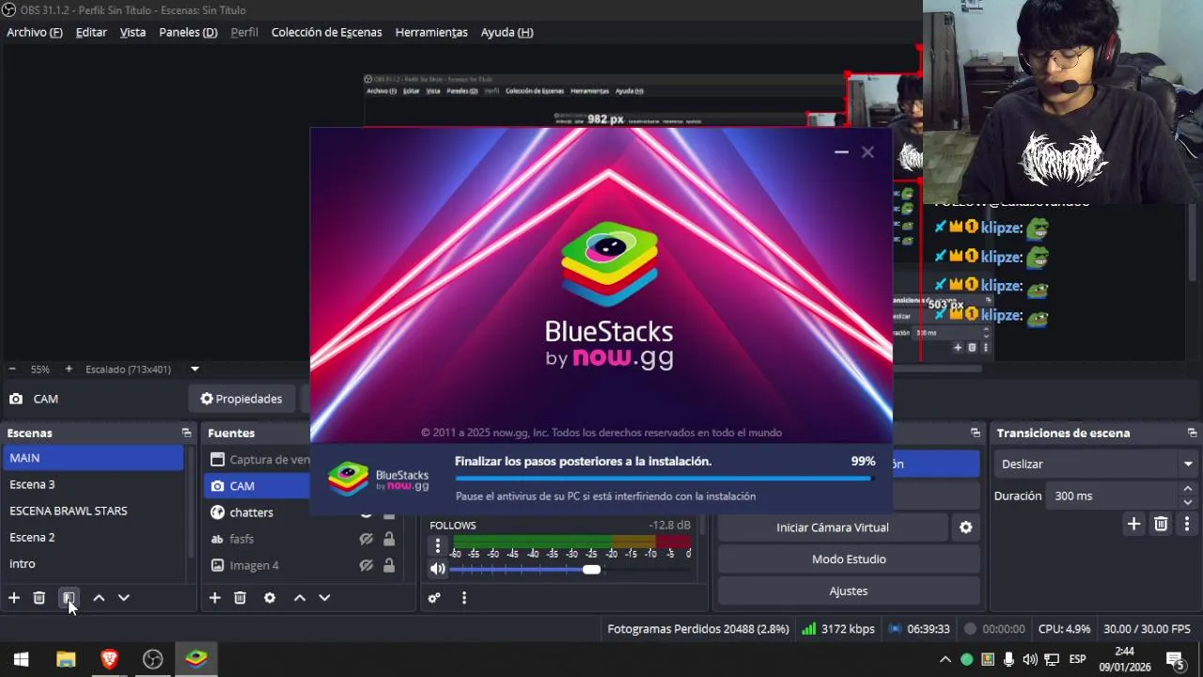
Task: Open FOLLOWS audio track options dots
Action: [437, 545]
